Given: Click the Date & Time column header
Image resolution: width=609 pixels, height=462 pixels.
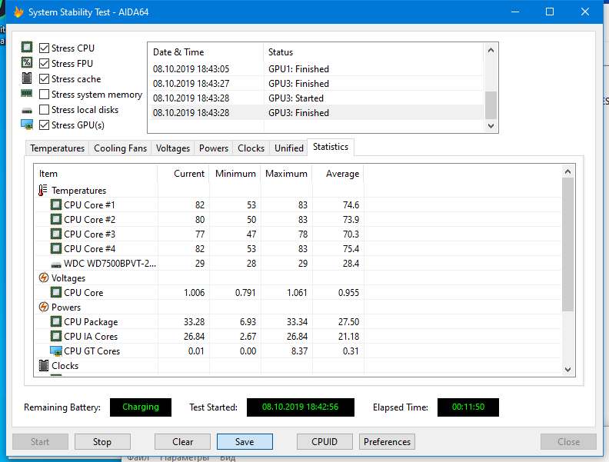Looking at the screenshot, I should (206, 52).
